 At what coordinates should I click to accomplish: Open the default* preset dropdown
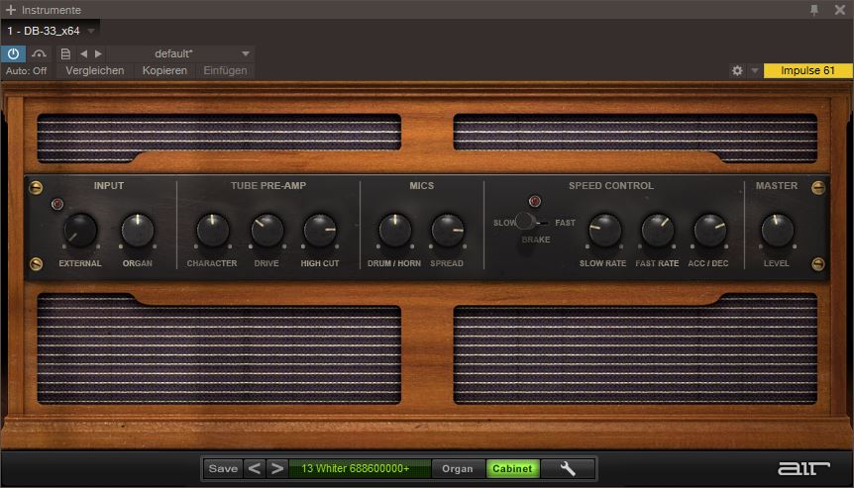point(179,53)
